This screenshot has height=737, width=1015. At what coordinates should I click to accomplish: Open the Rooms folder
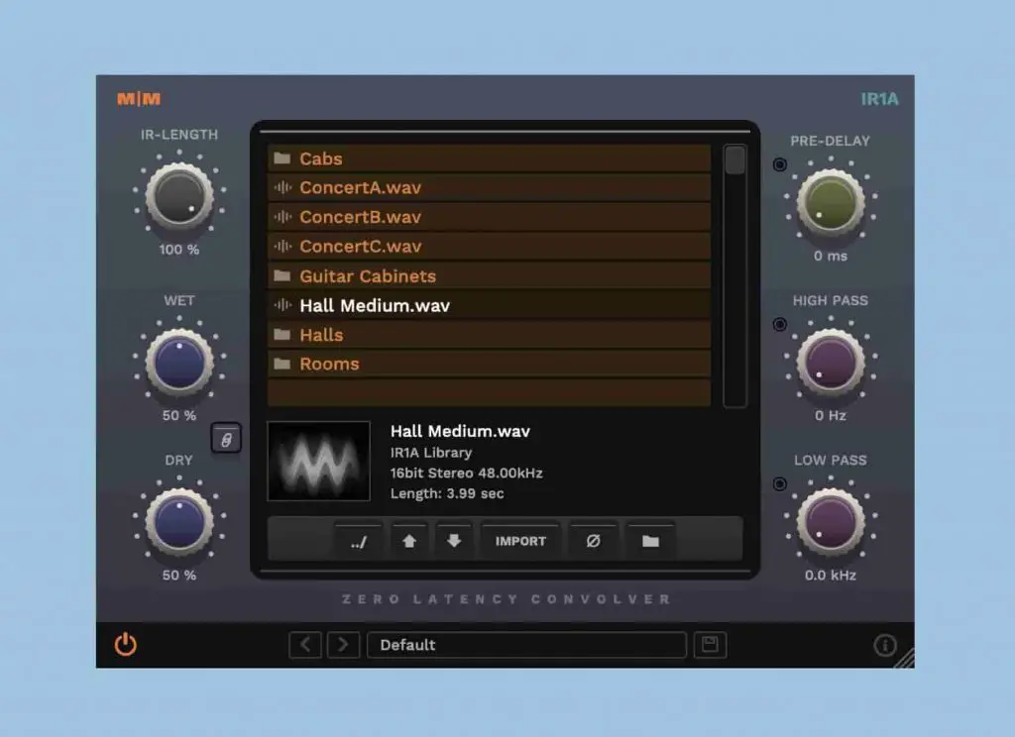point(489,364)
